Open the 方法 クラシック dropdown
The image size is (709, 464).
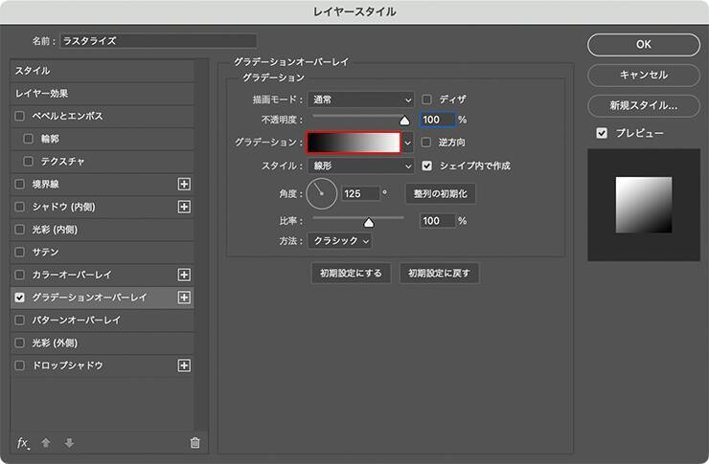(x=339, y=241)
